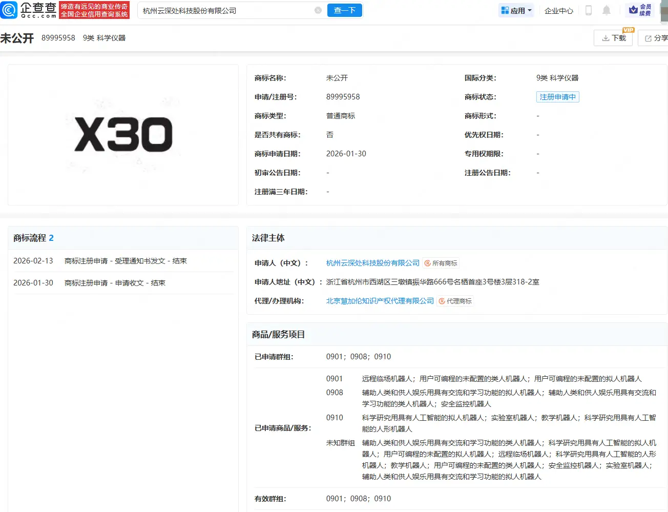Click the 分享 button
Image resolution: width=668 pixels, height=512 pixels.
[658, 37]
